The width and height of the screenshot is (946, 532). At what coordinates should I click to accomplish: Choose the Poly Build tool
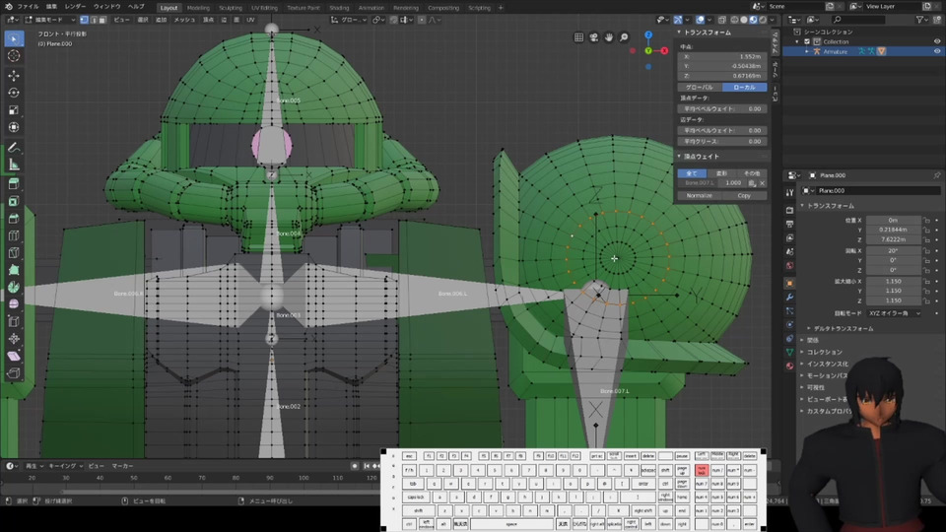tap(13, 270)
